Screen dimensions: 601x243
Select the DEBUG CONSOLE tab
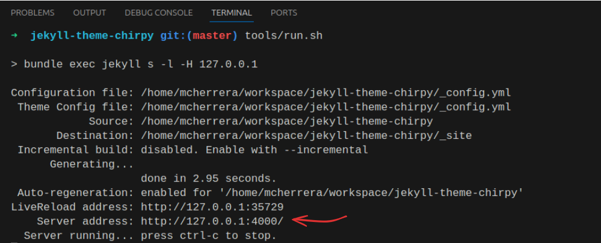(x=159, y=13)
